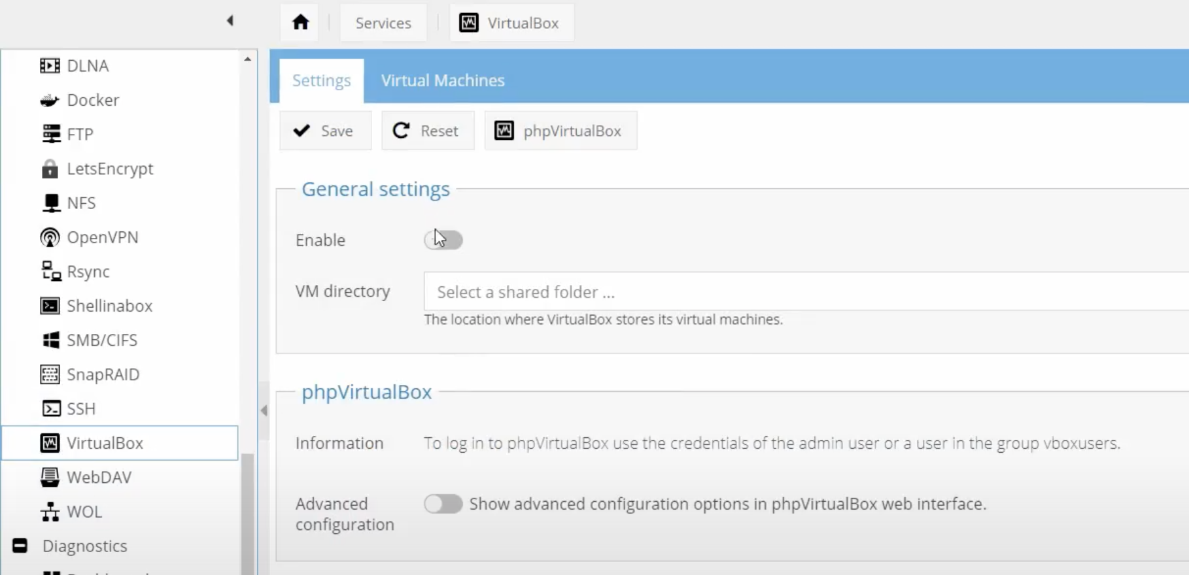1189x575 pixels.
Task: Click the SMB/CIFS Windows logo icon
Action: (50, 340)
